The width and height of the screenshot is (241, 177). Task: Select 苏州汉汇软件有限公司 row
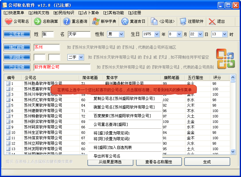pos(43,100)
